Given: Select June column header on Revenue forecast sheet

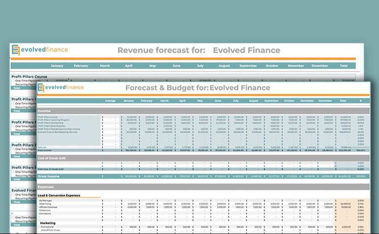Looking at the screenshot, I should tap(176, 66).
